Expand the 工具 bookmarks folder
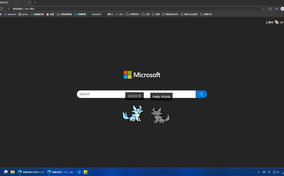This screenshot has width=284, height=176. 146,14
